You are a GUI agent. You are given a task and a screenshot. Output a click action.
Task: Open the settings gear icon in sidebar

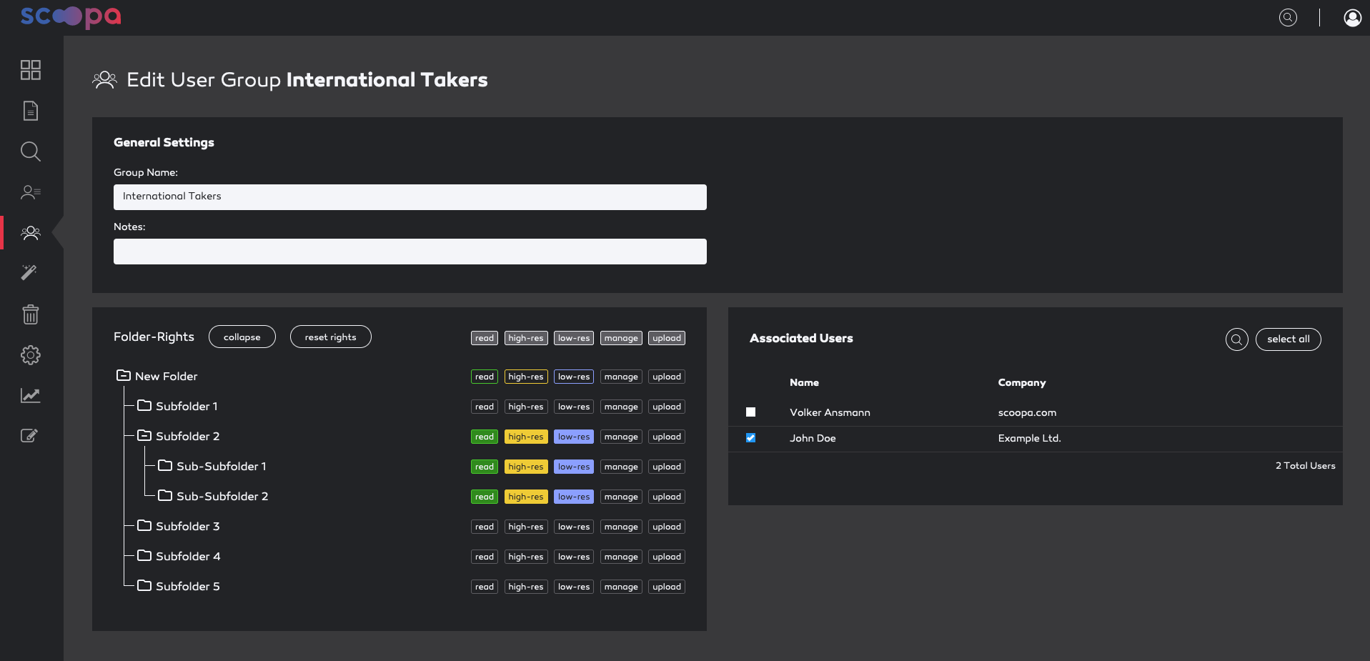pos(31,355)
